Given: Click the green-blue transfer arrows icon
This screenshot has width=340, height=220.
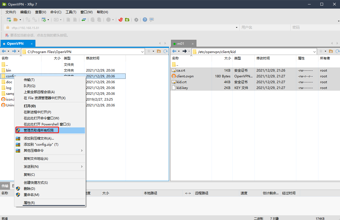Looking at the screenshot, I should click(84, 20).
